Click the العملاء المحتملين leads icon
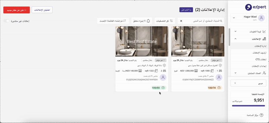 click(264, 73)
